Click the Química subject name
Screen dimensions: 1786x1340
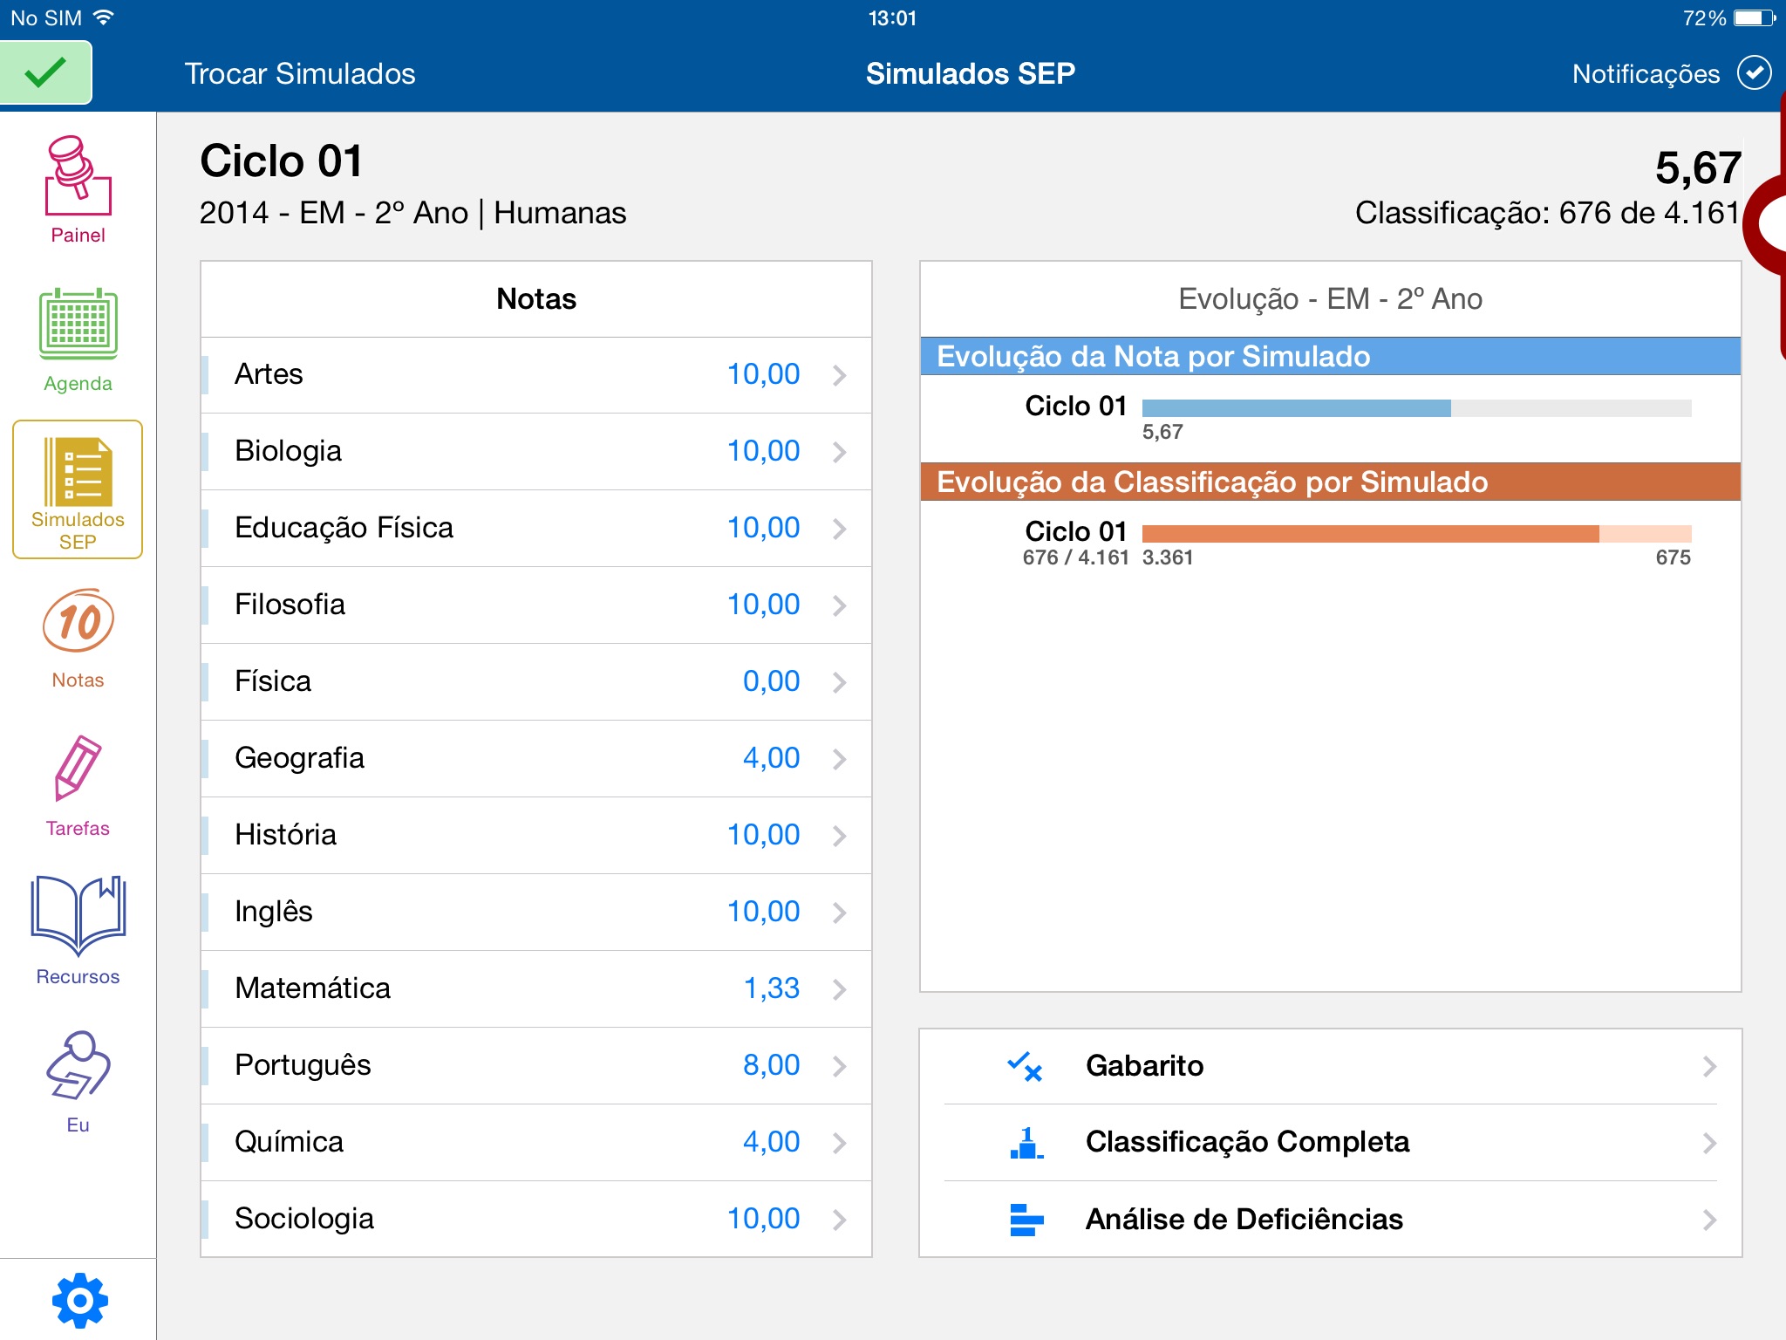click(289, 1142)
